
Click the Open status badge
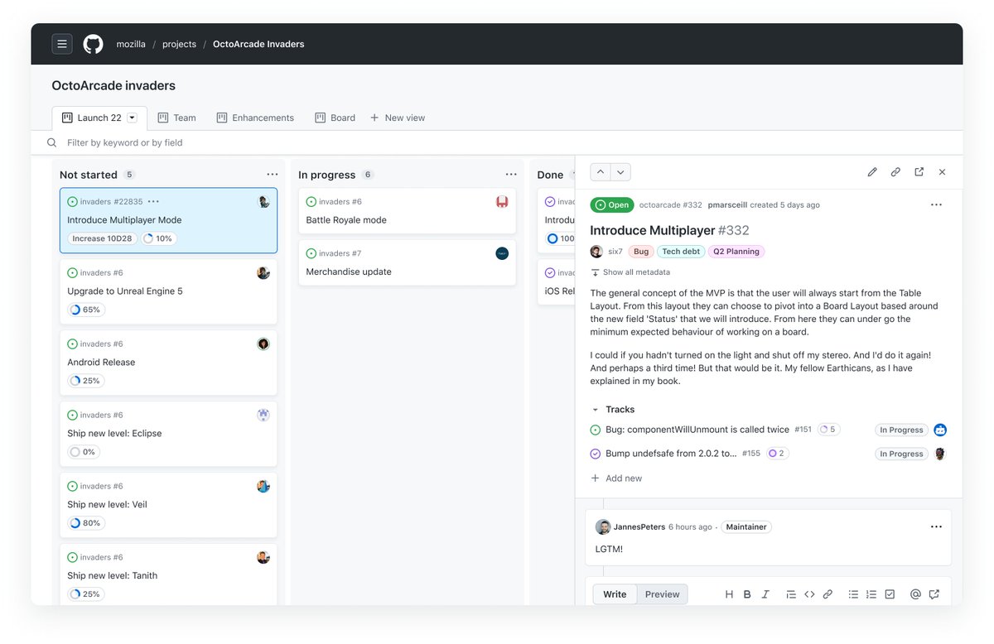pos(612,205)
